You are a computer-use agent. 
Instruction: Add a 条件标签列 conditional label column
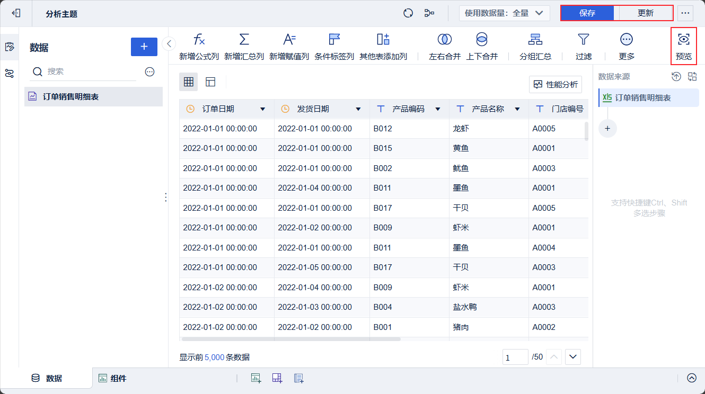334,47
